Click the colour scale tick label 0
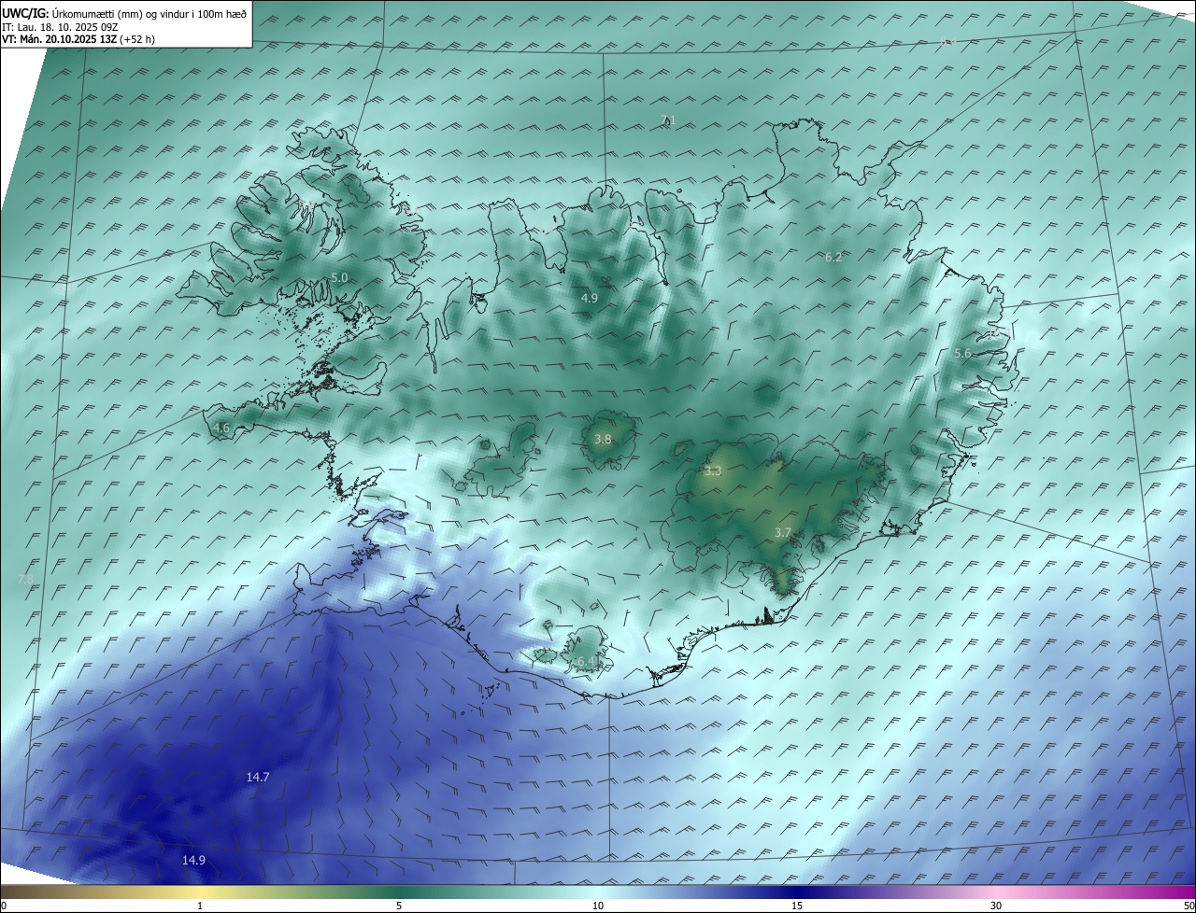Screen dimensions: 1196x913 [x=4, y=906]
